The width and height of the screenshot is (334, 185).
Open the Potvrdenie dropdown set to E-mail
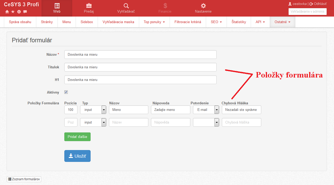pos(206,110)
